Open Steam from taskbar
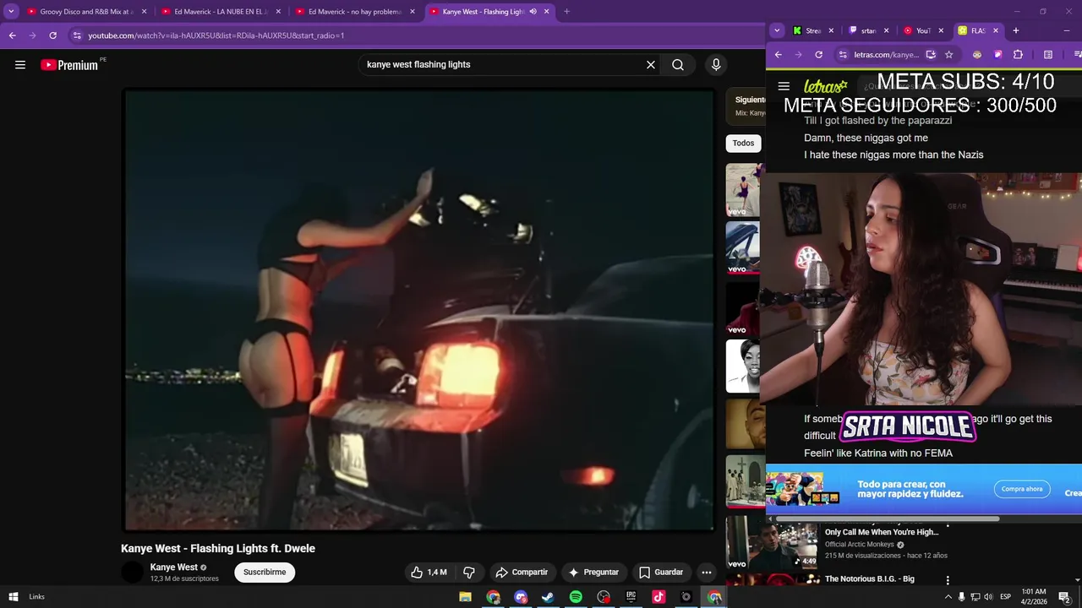1082x608 pixels. (x=548, y=597)
